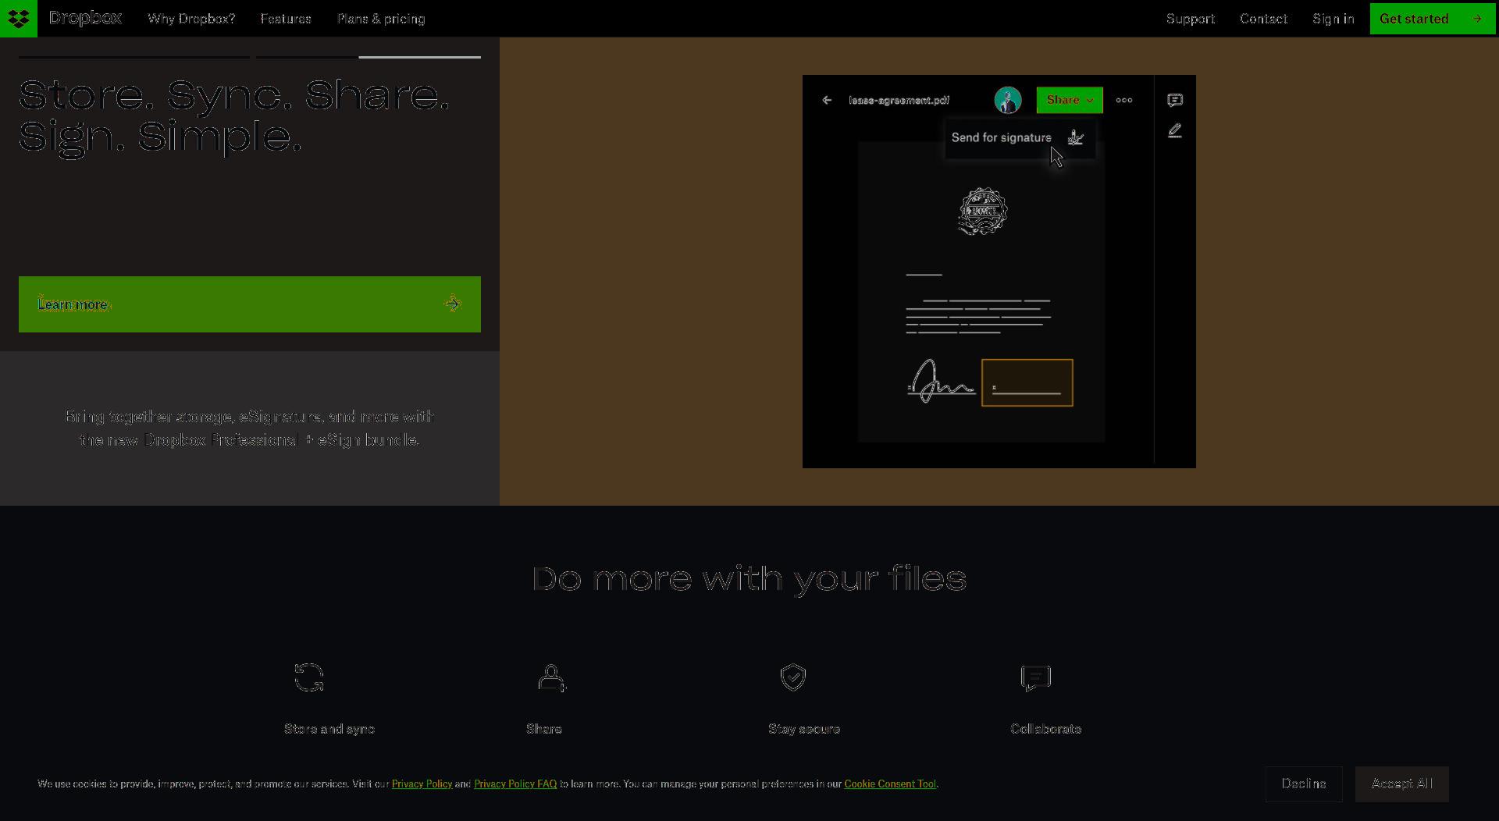Open the green Share dropdown
This screenshot has width=1499, height=821.
[1070, 100]
